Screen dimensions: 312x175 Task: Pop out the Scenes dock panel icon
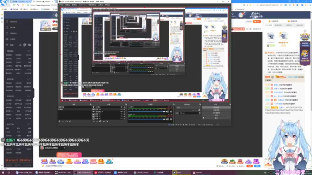pyautogui.click(x=90, y=104)
